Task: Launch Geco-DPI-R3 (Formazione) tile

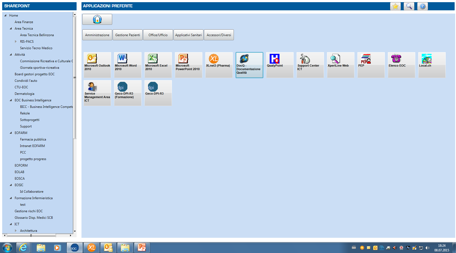Action: tap(128, 93)
